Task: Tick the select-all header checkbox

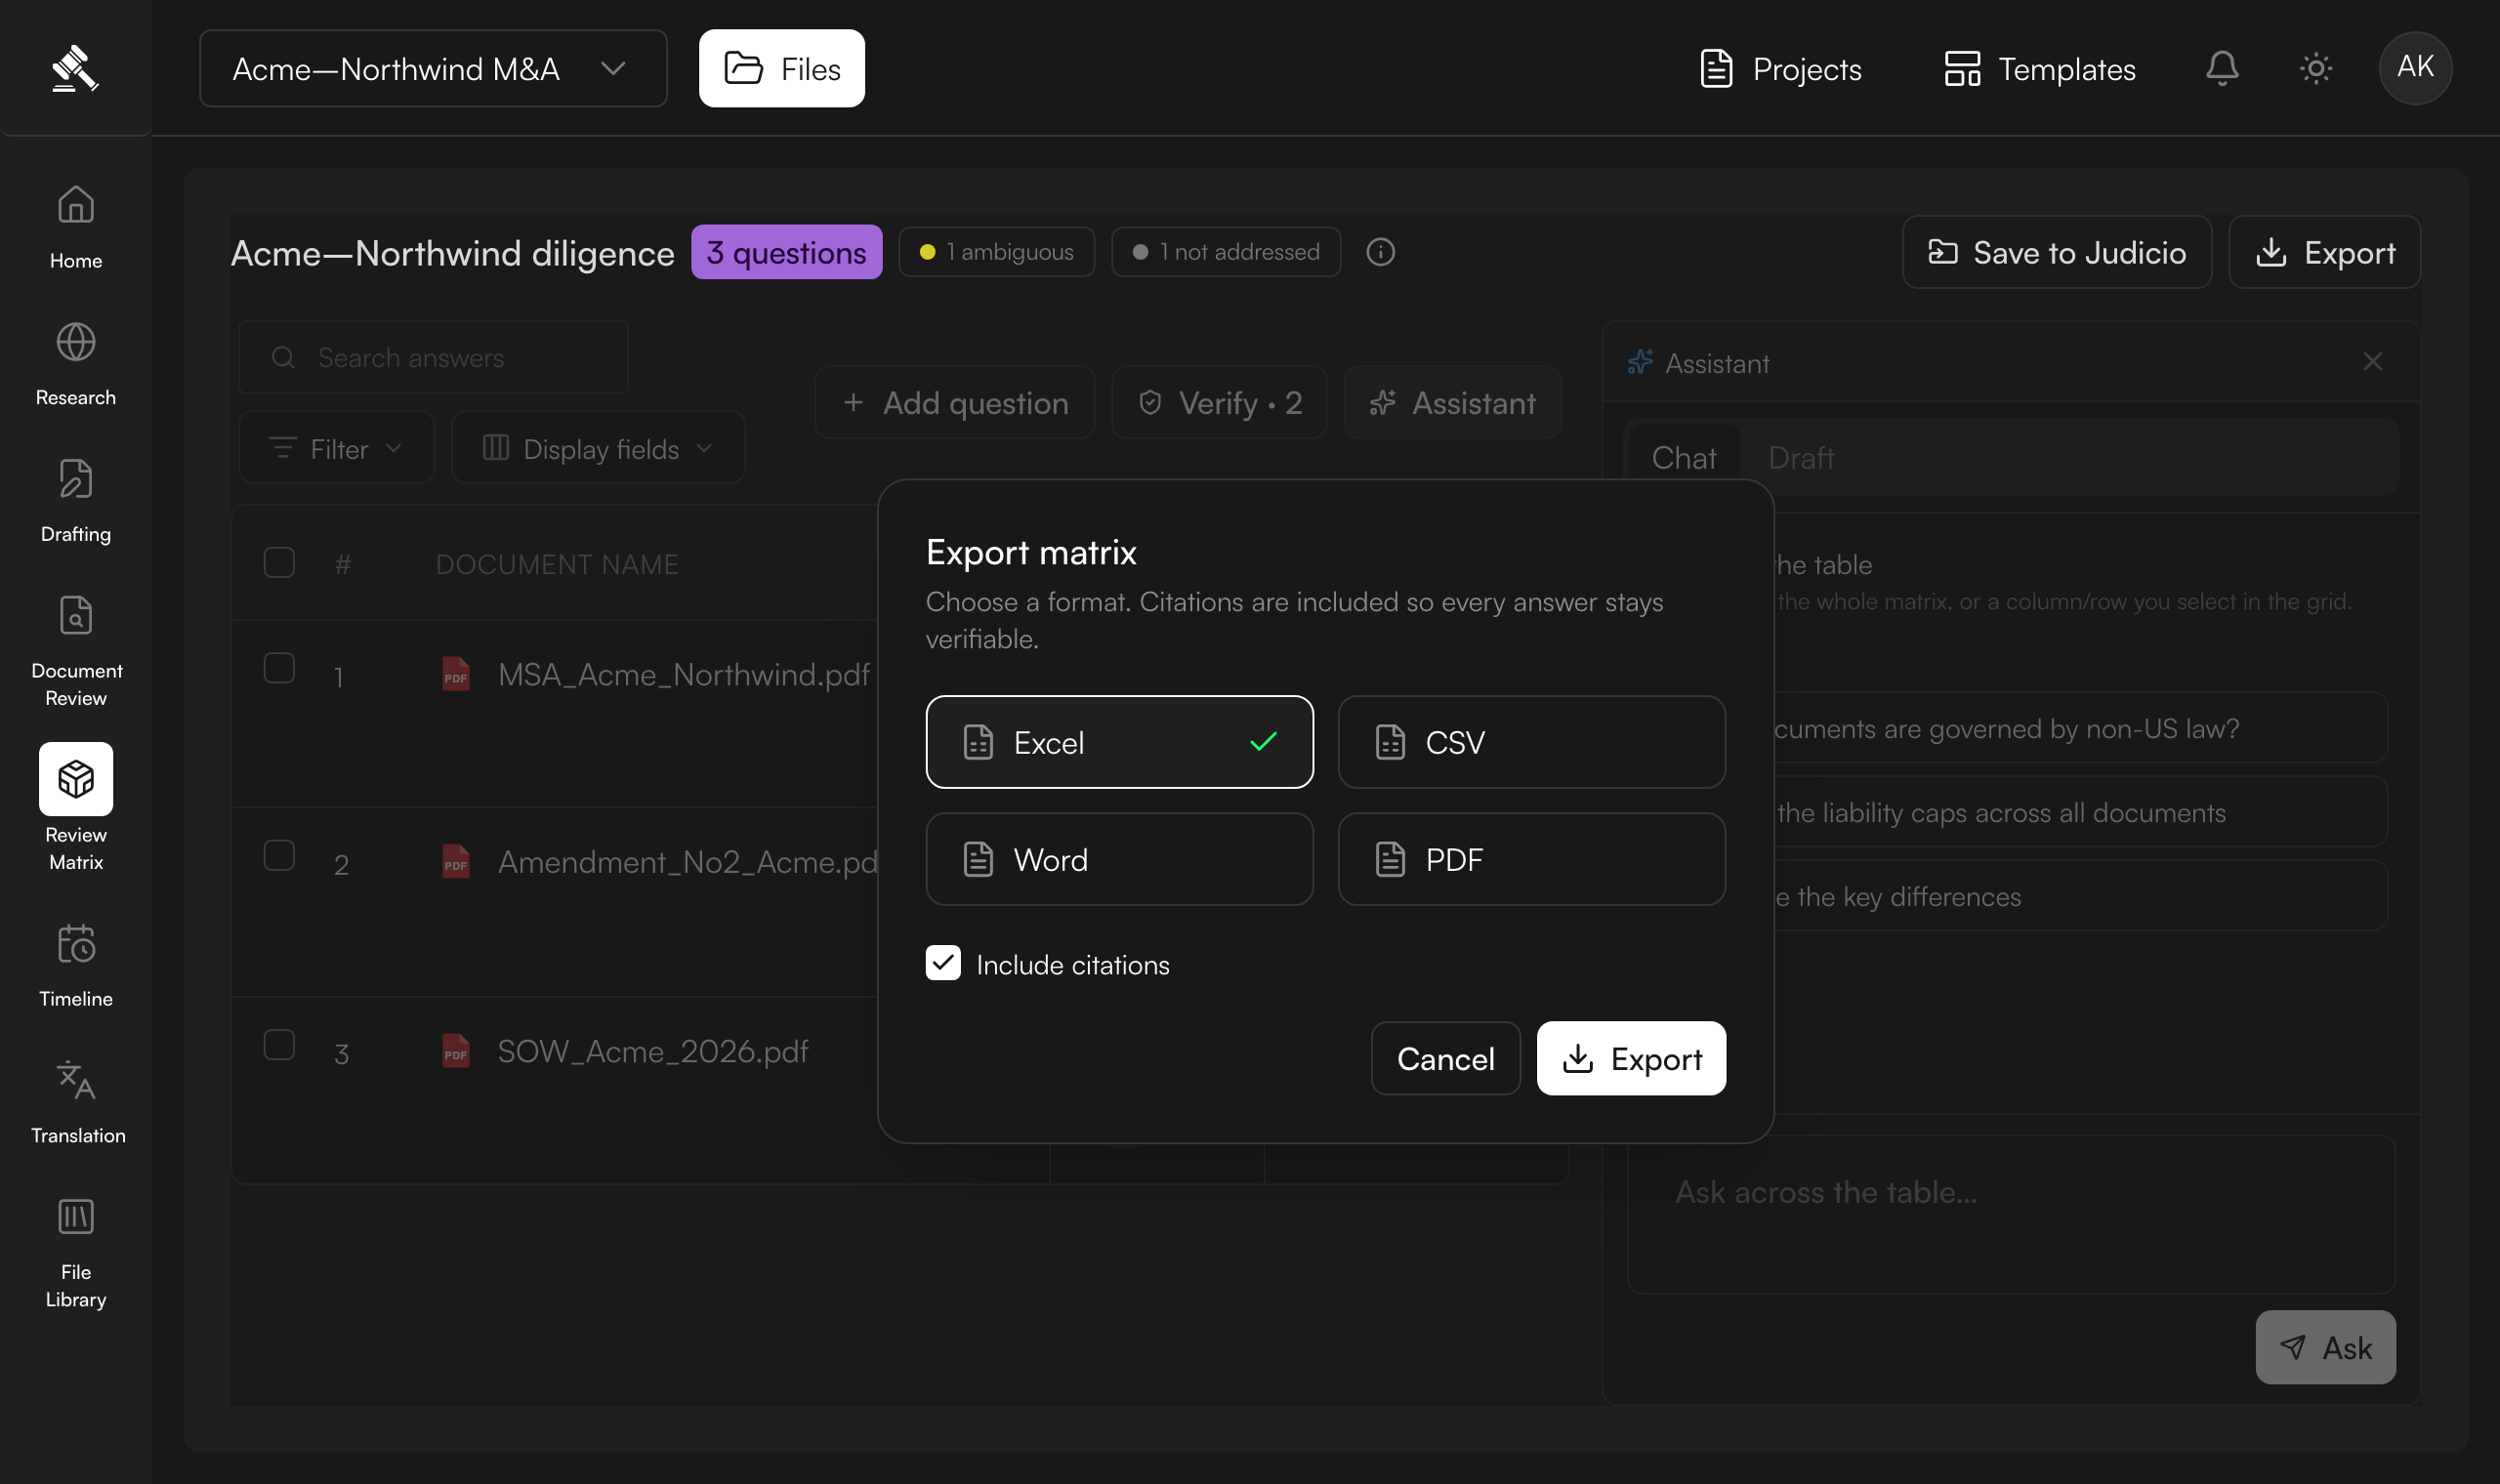Action: pyautogui.click(x=279, y=563)
